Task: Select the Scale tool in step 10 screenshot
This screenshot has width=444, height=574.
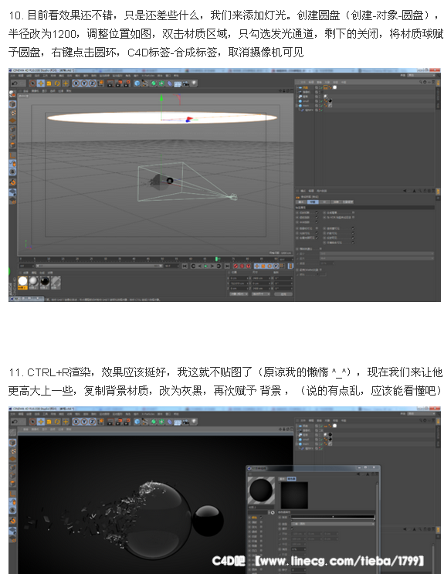Action: click(x=49, y=83)
